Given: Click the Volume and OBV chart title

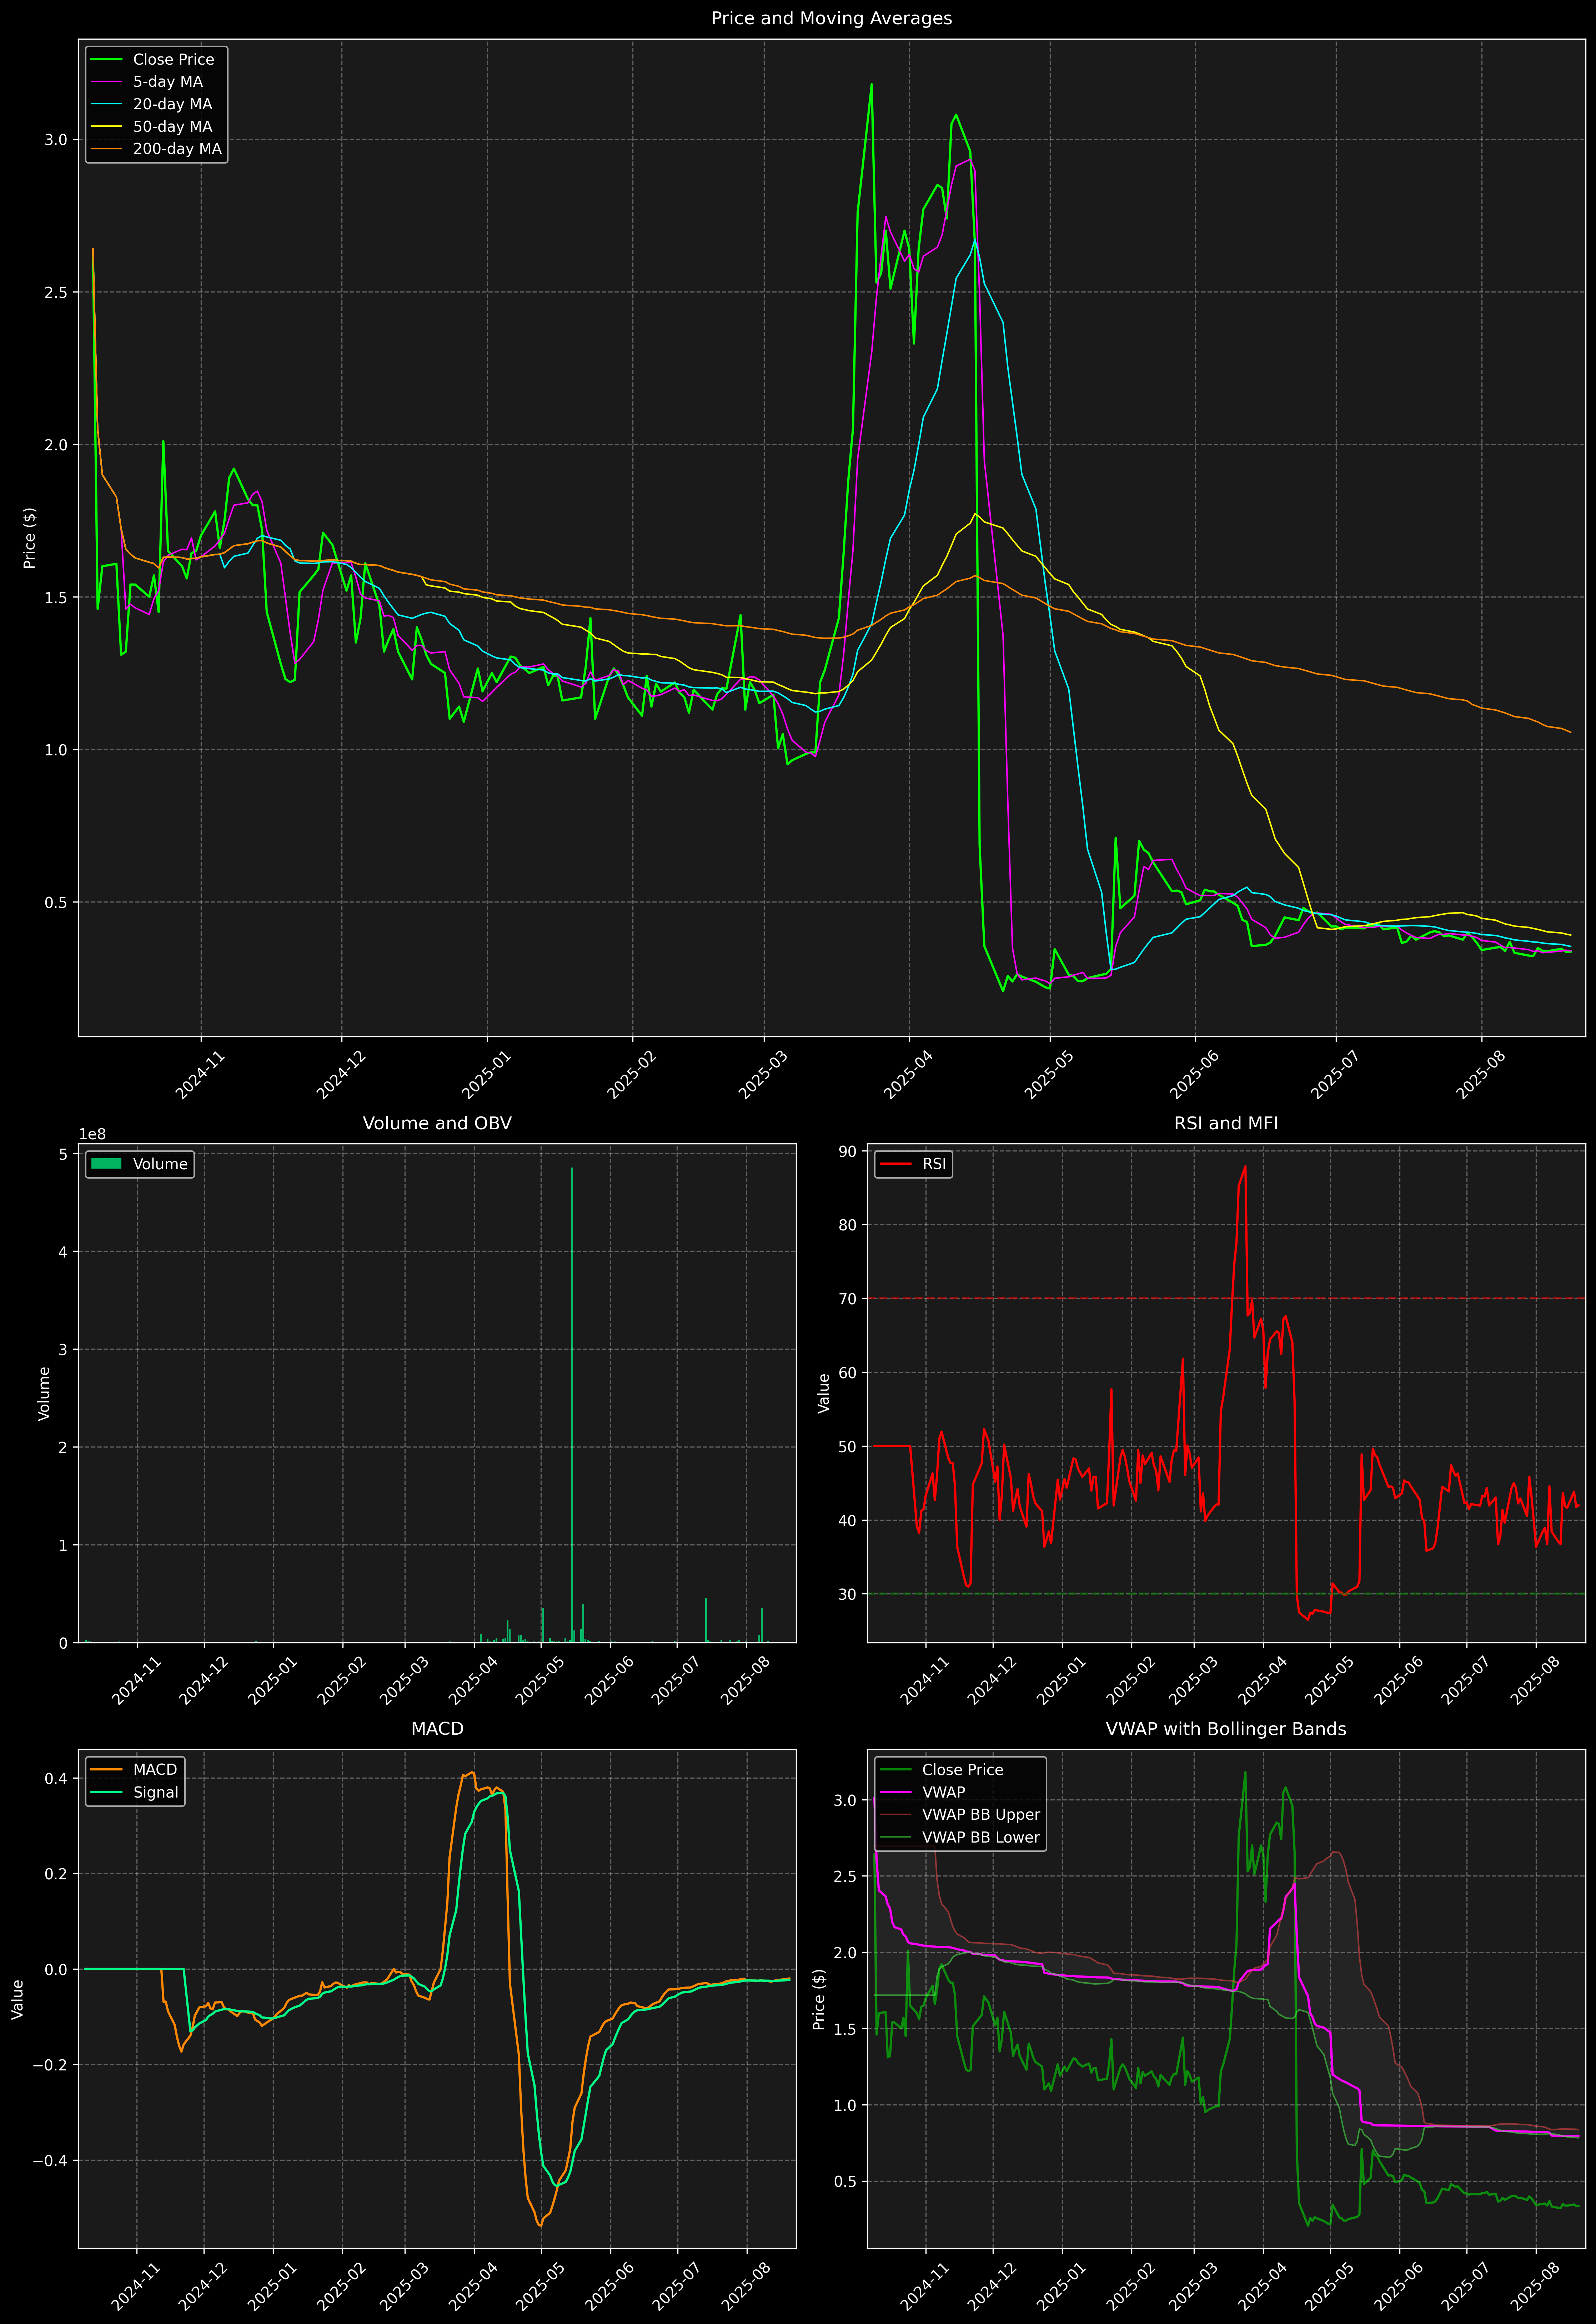Looking at the screenshot, I should [x=437, y=1123].
